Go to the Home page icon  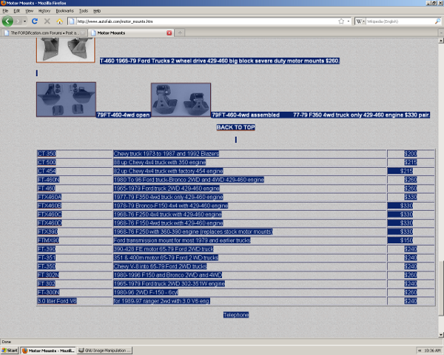(x=59, y=21)
